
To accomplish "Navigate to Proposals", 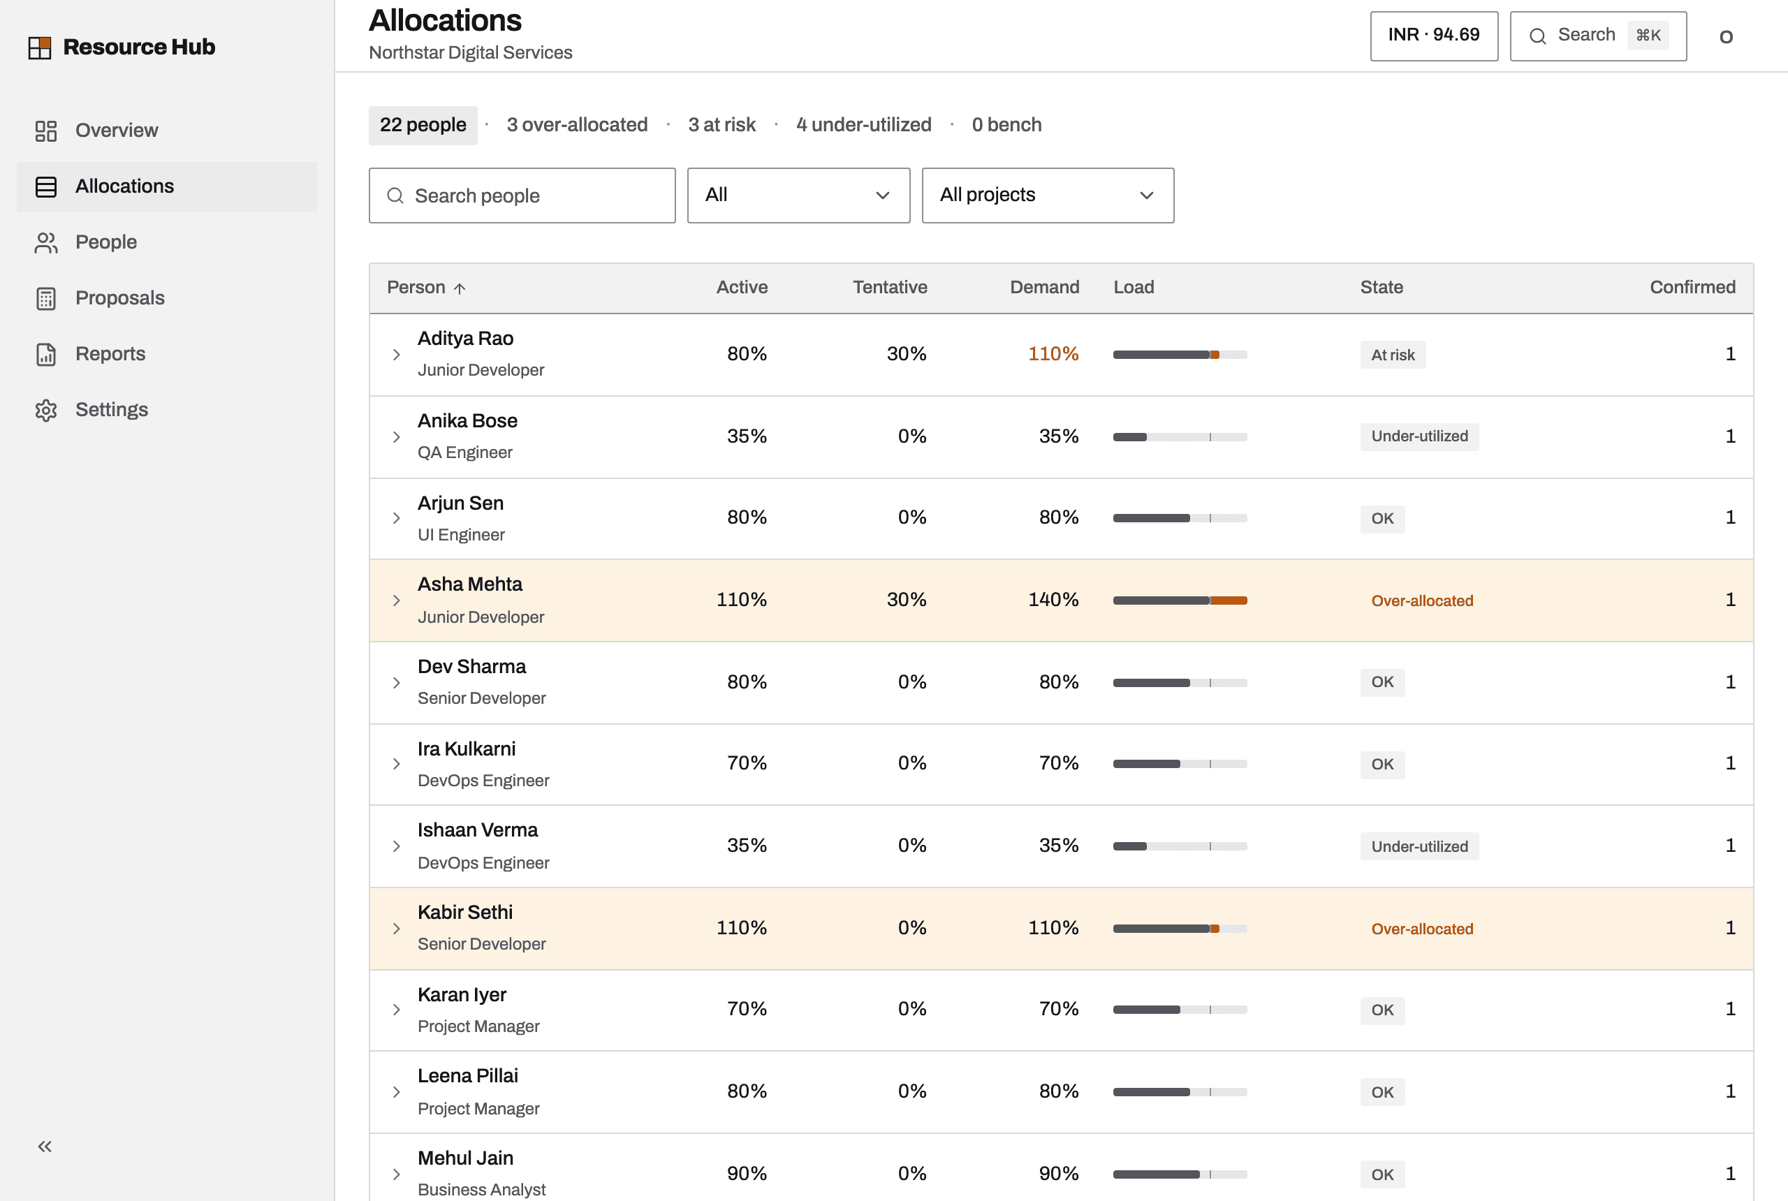I will click(166, 299).
